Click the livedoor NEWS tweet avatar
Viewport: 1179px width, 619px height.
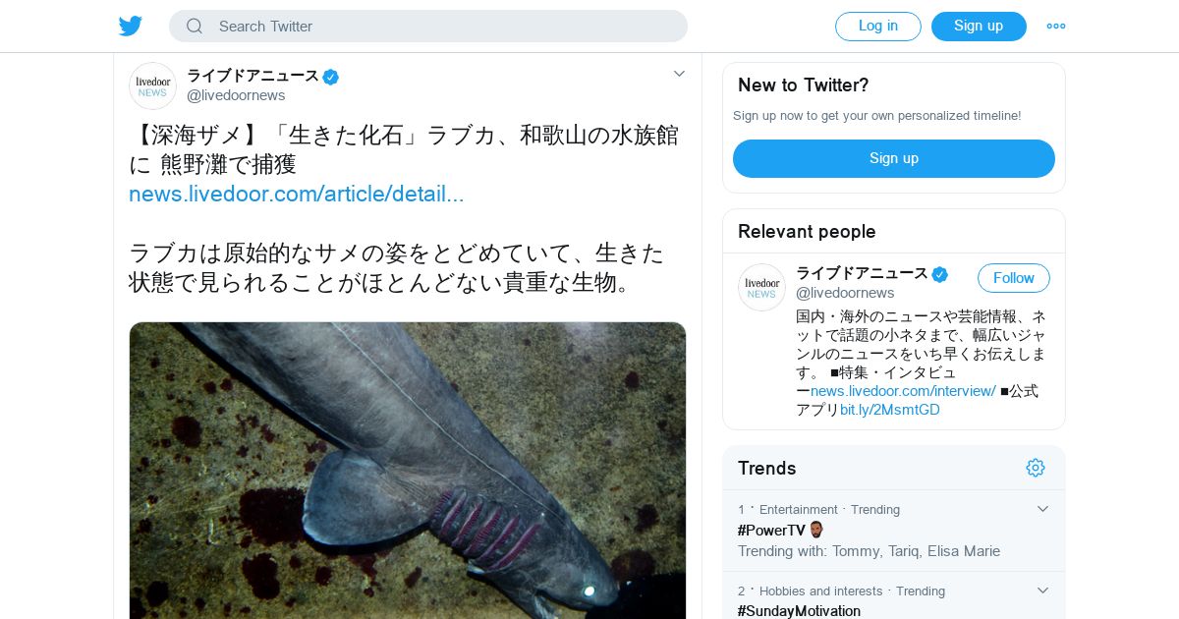(152, 85)
